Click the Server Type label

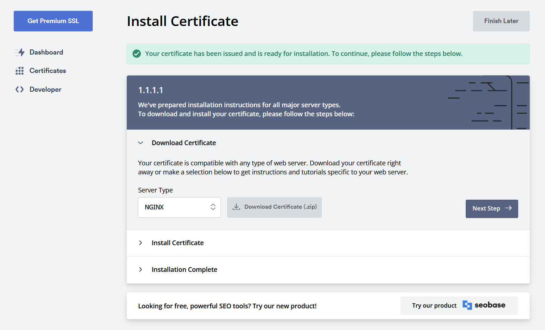[x=155, y=190]
